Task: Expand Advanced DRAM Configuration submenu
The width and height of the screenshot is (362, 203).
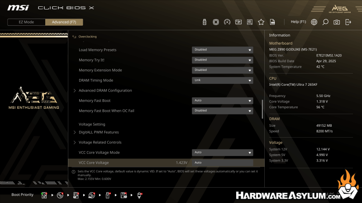Action: coord(105,91)
